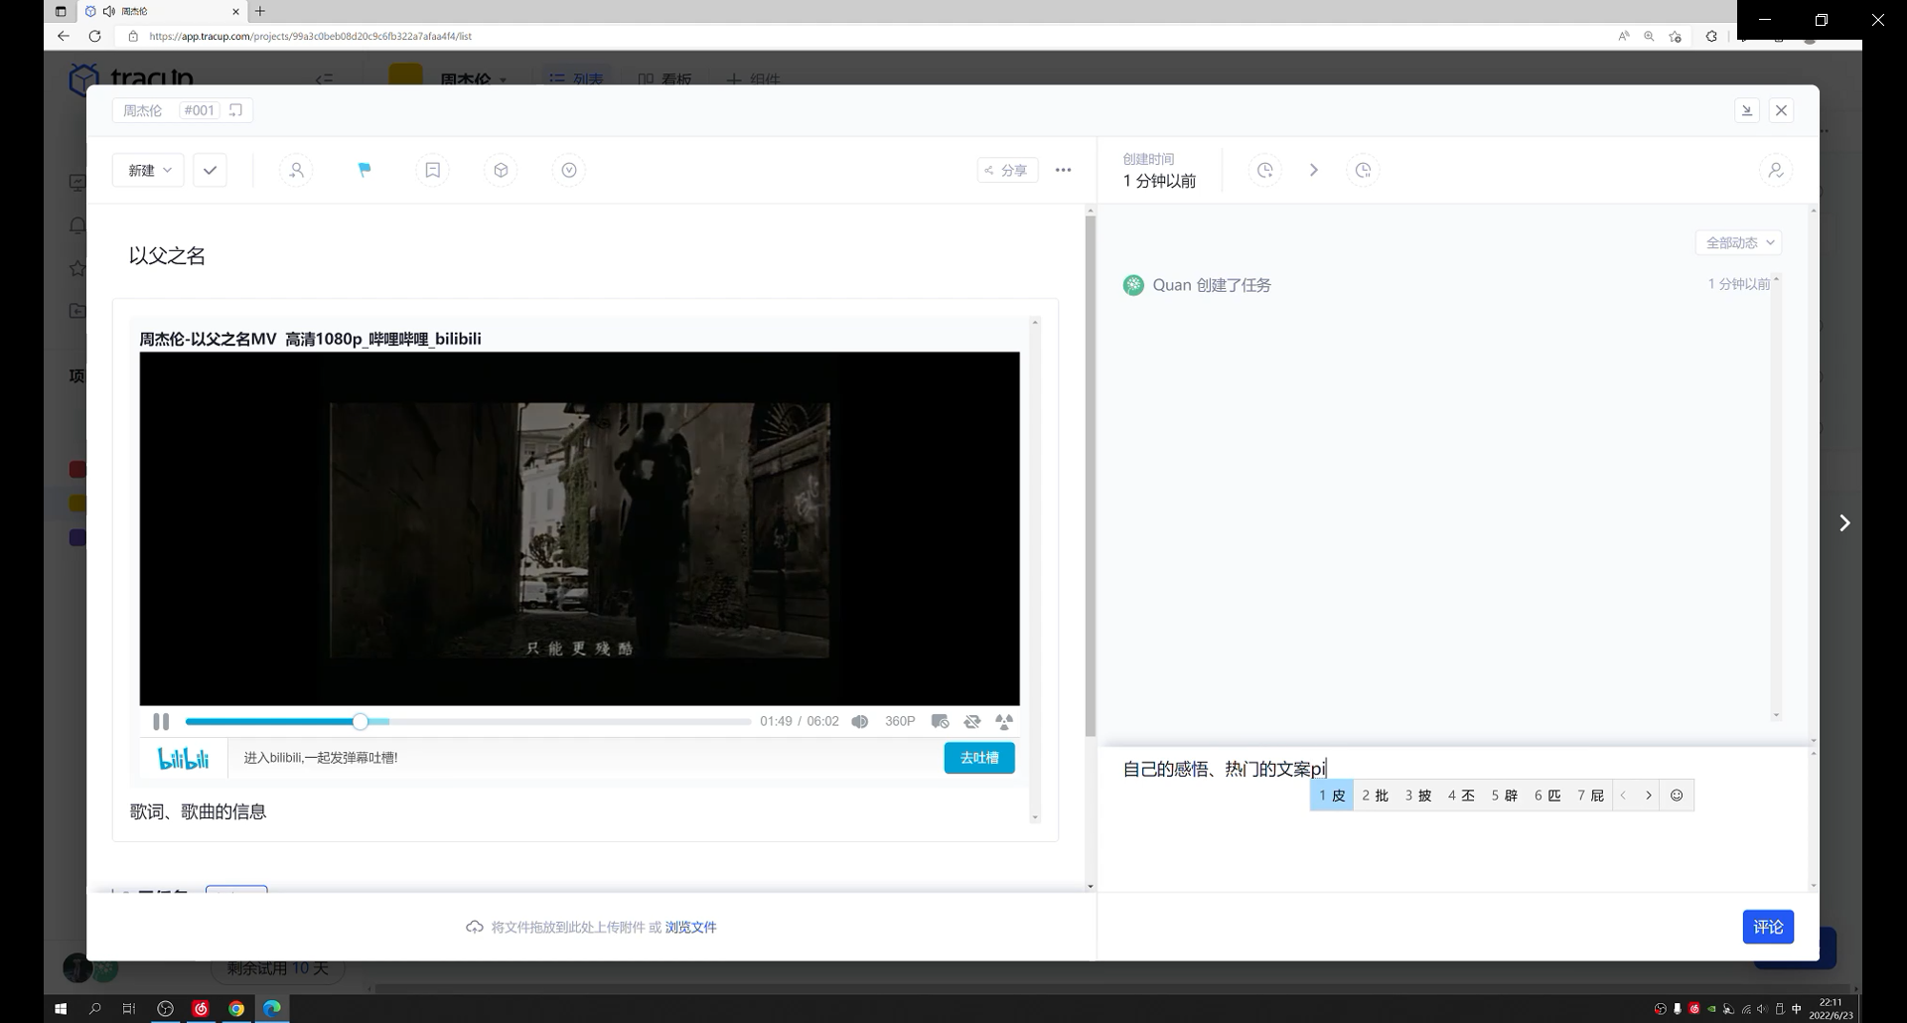The image size is (1907, 1023).
Task: Pause the bilibili video playback
Action: (x=161, y=722)
